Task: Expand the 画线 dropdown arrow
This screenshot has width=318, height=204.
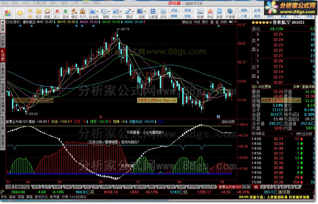Action: tap(133, 11)
